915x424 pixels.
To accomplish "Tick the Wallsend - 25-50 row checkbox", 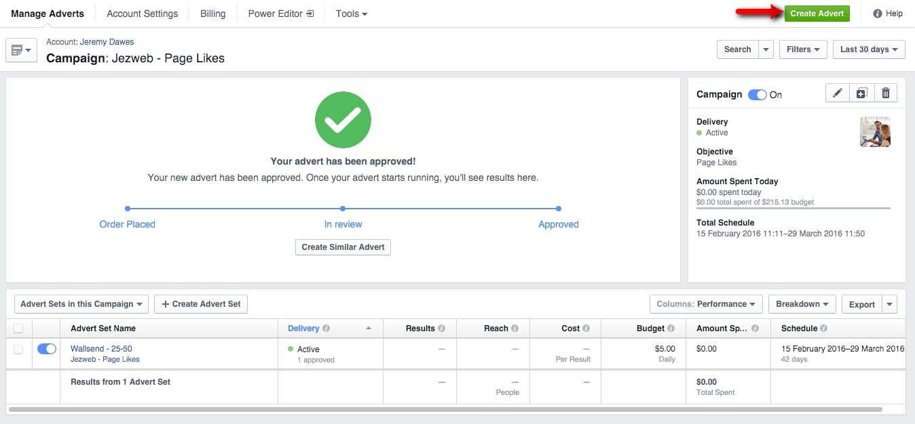I will 18,349.
